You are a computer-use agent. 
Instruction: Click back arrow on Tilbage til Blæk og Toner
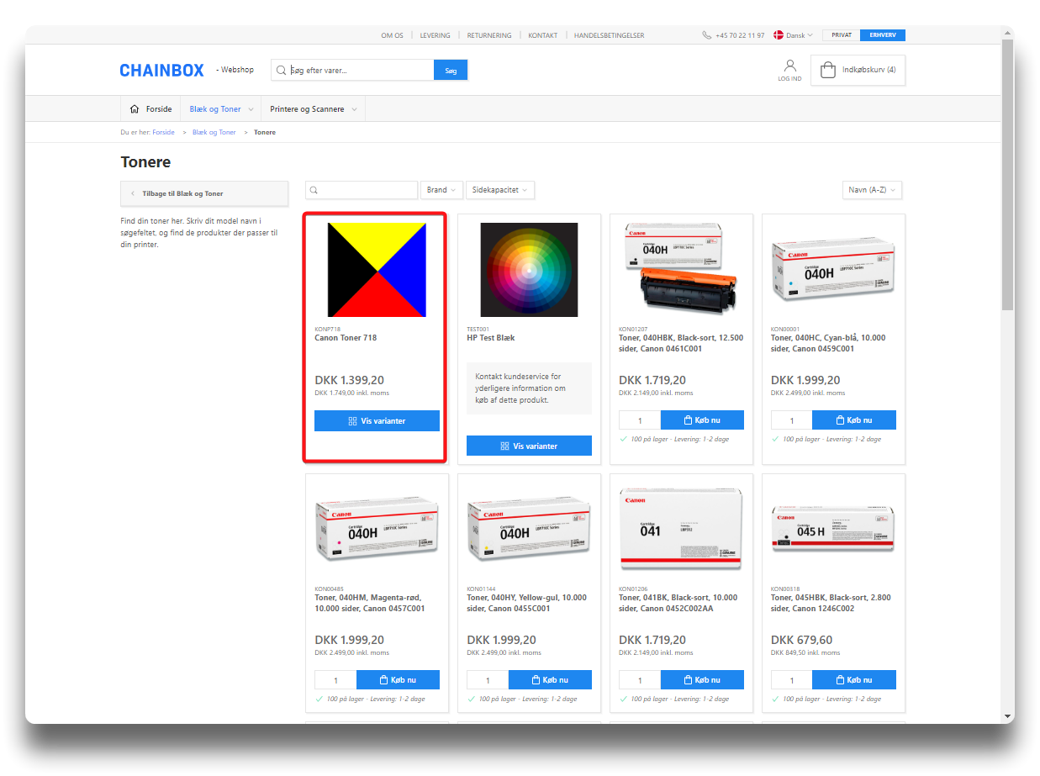[133, 193]
